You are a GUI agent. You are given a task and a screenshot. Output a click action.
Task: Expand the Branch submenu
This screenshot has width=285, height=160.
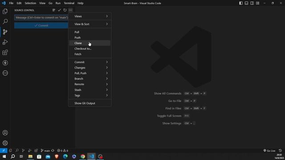coord(90,79)
